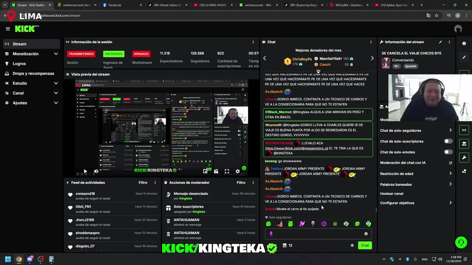
Task: Insert the green headphones emote
Action: click(x=368, y=224)
